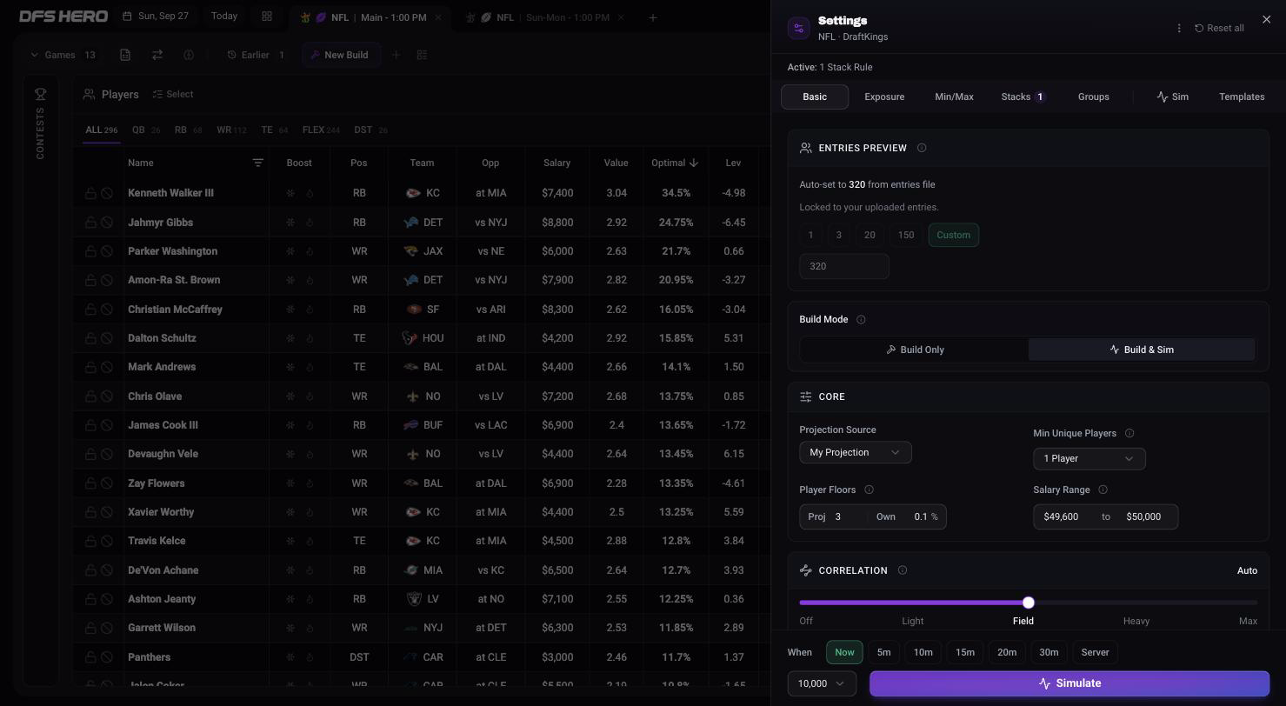Click the New Build button

[340, 55]
